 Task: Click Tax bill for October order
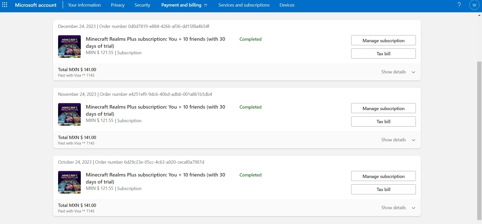coord(383,189)
